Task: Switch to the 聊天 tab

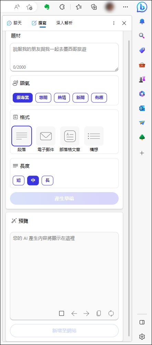Action: [14, 23]
